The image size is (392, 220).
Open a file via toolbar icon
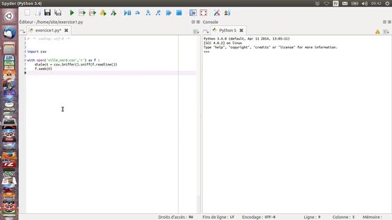click(x=37, y=13)
